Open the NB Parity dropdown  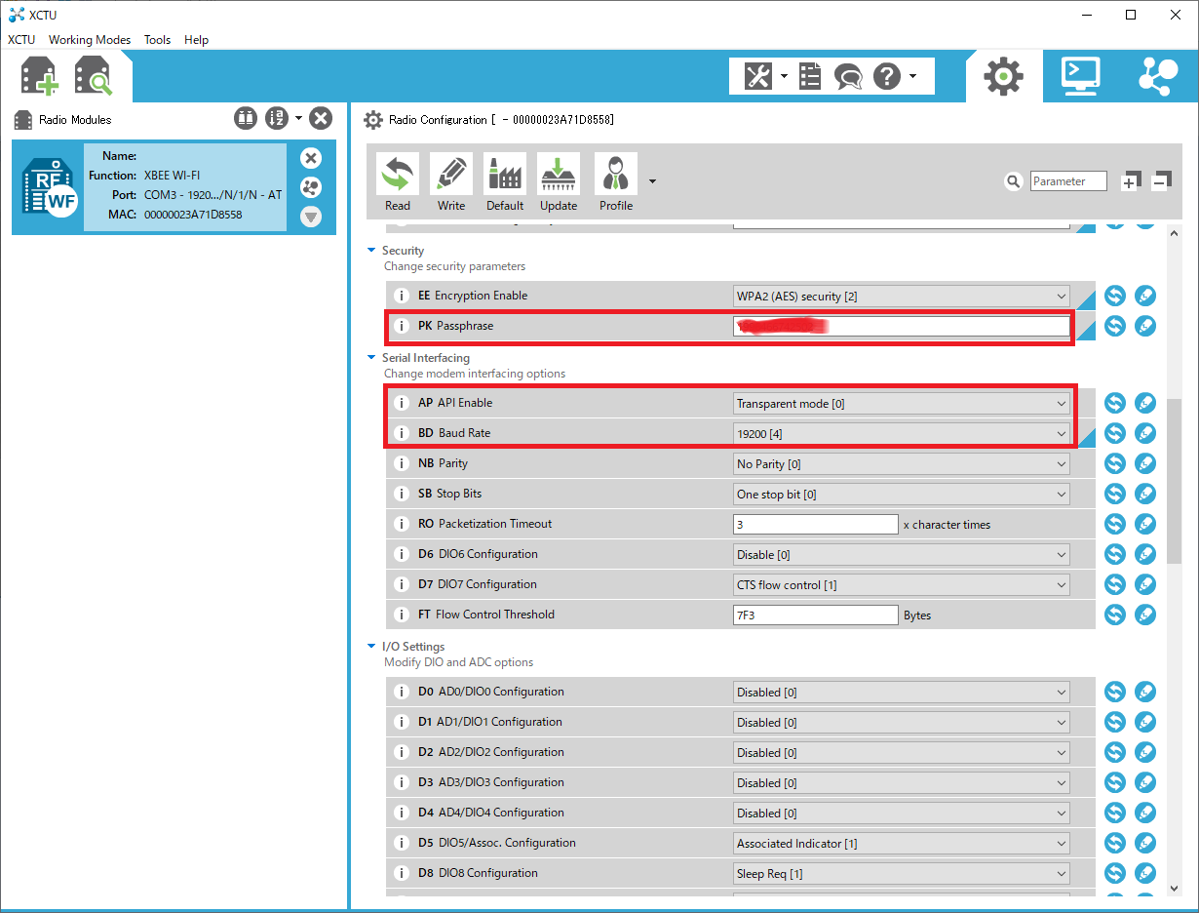coord(901,463)
